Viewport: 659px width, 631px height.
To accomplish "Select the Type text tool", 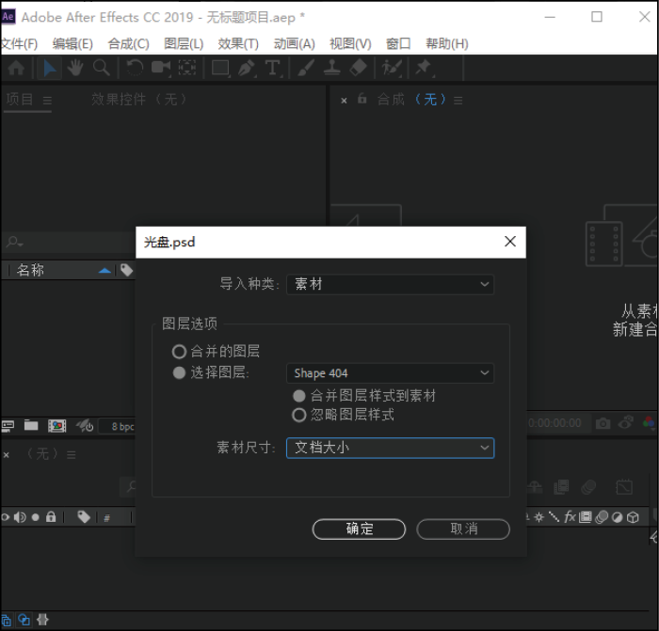I will pyautogui.click(x=272, y=68).
